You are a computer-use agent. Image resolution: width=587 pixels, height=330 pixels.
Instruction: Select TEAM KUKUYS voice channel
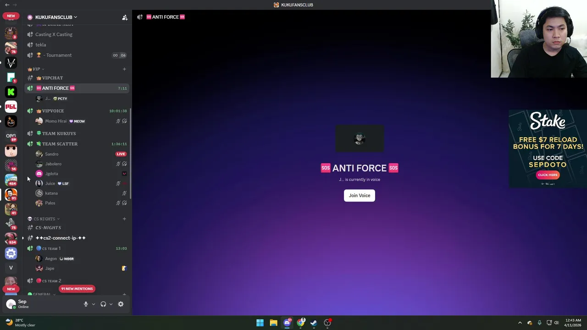[77, 133]
